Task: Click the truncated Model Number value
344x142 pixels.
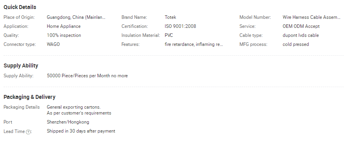Action: (x=311, y=17)
